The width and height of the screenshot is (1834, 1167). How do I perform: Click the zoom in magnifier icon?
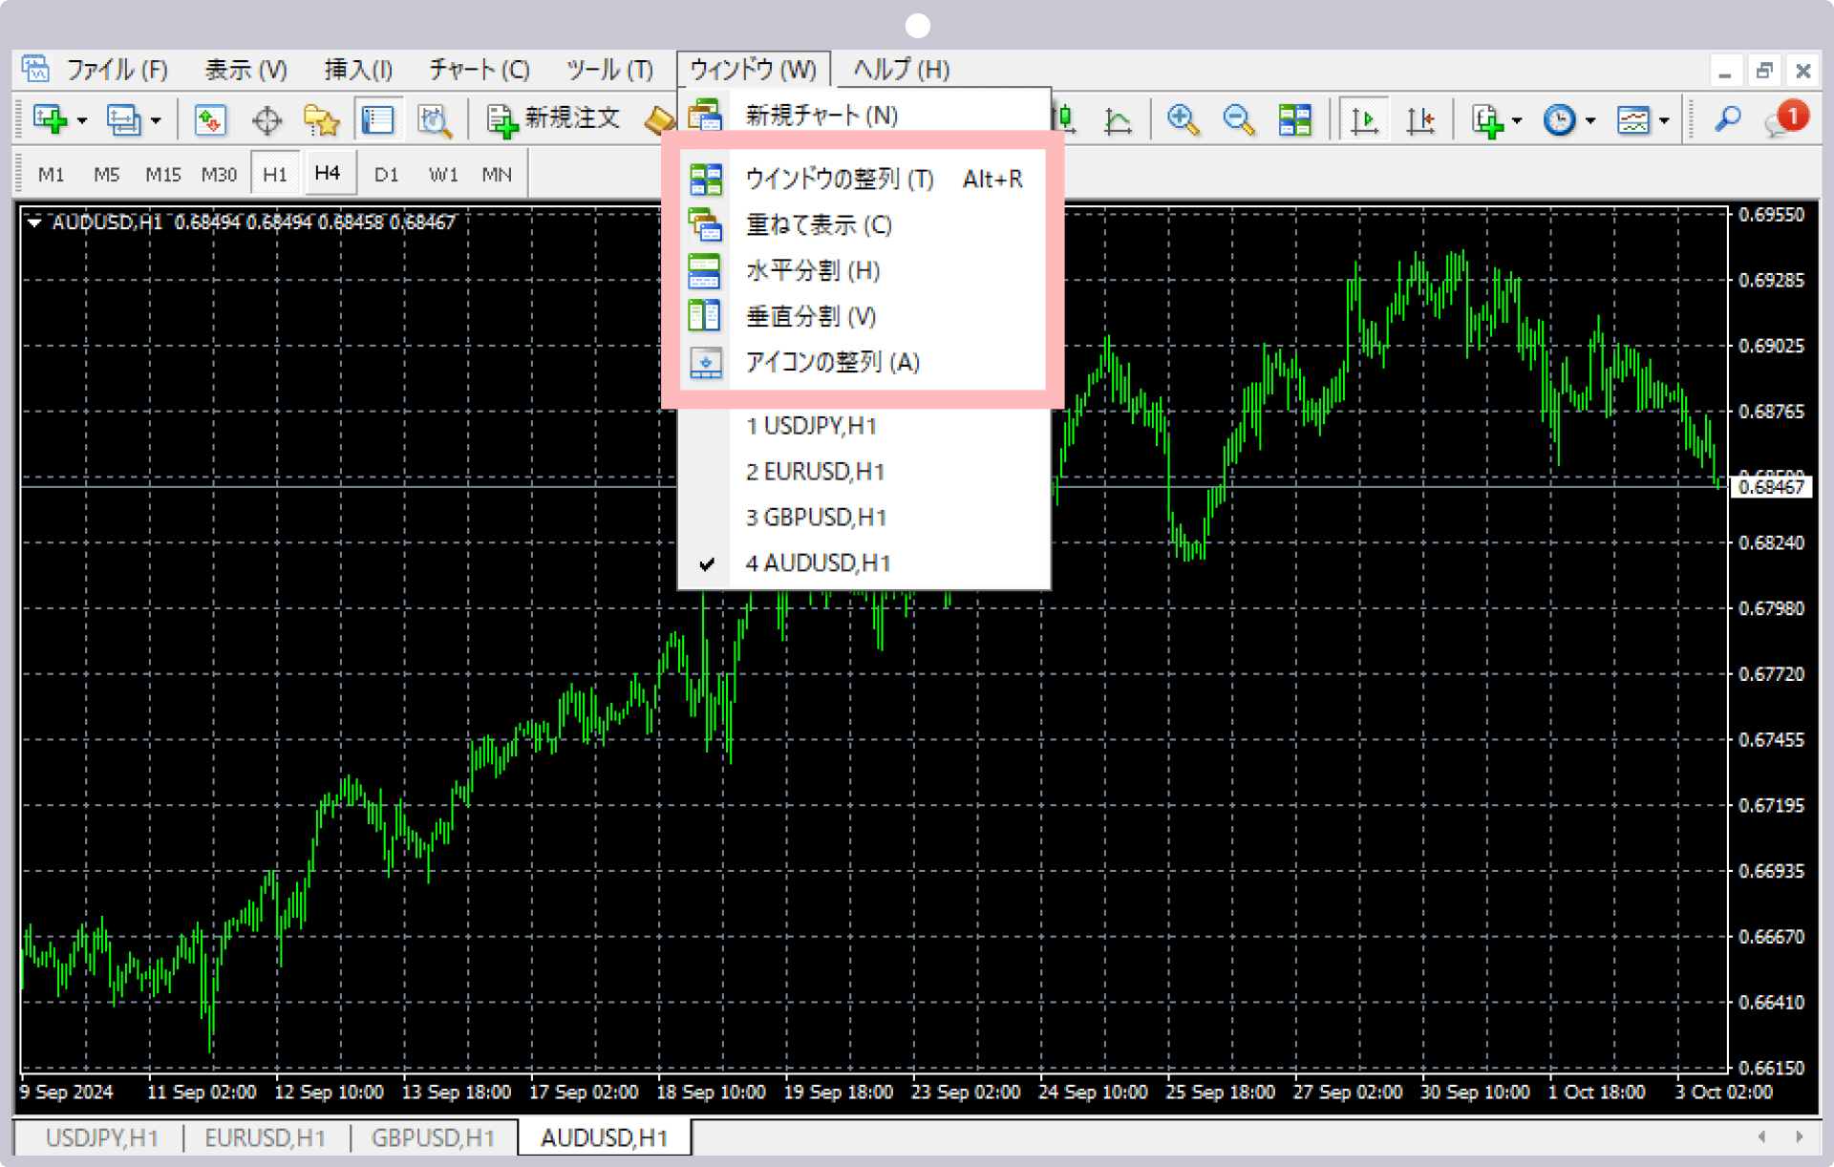[x=1183, y=120]
